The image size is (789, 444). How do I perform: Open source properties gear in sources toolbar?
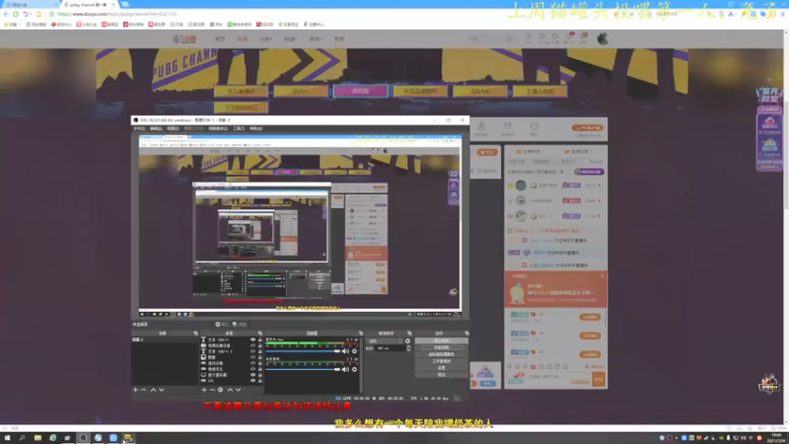pos(220,390)
